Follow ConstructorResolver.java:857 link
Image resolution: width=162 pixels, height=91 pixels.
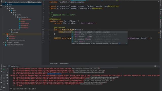tap(95, 82)
